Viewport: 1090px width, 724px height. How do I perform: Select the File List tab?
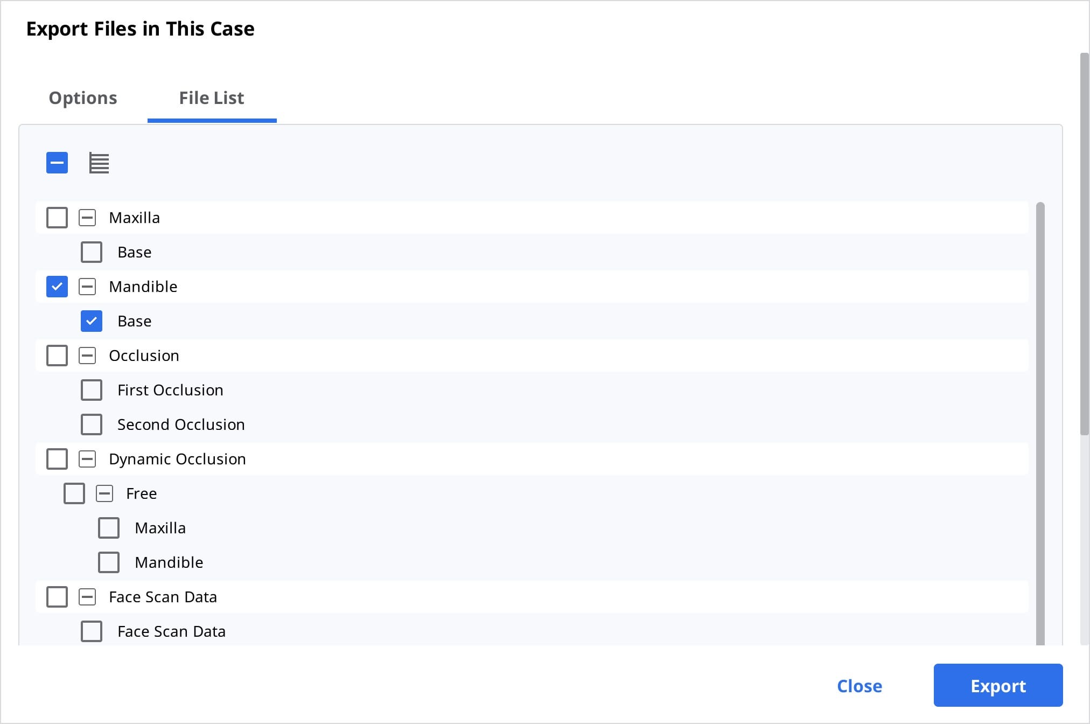(x=212, y=98)
